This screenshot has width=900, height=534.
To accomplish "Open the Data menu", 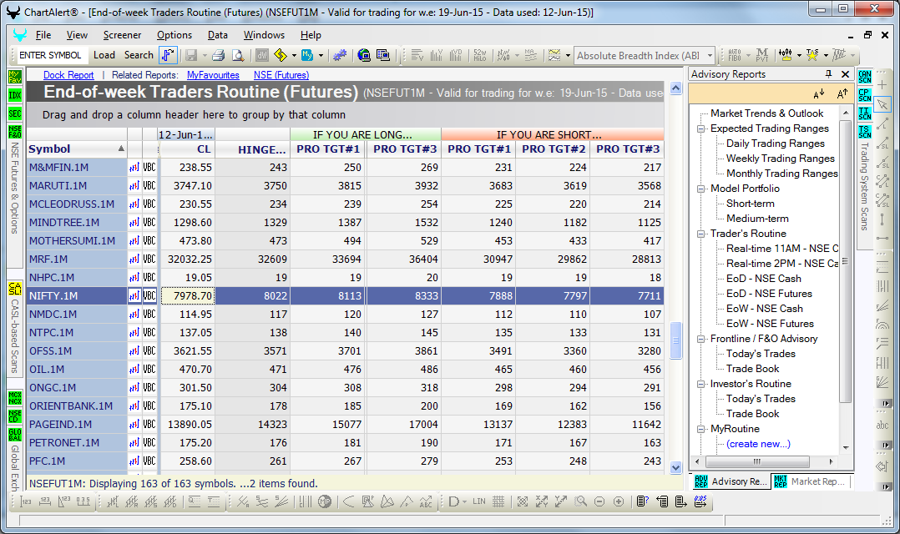I will 218,35.
